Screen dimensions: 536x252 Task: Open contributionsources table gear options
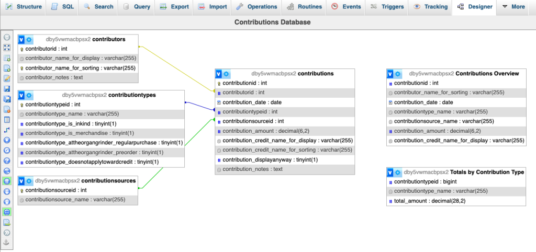[x=29, y=180]
